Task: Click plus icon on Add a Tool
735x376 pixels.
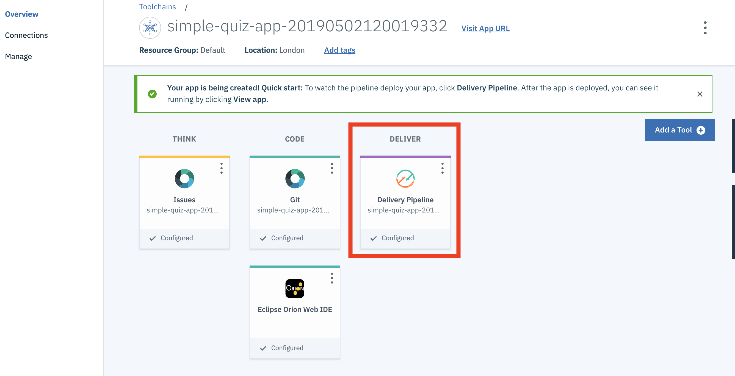Action: [701, 130]
